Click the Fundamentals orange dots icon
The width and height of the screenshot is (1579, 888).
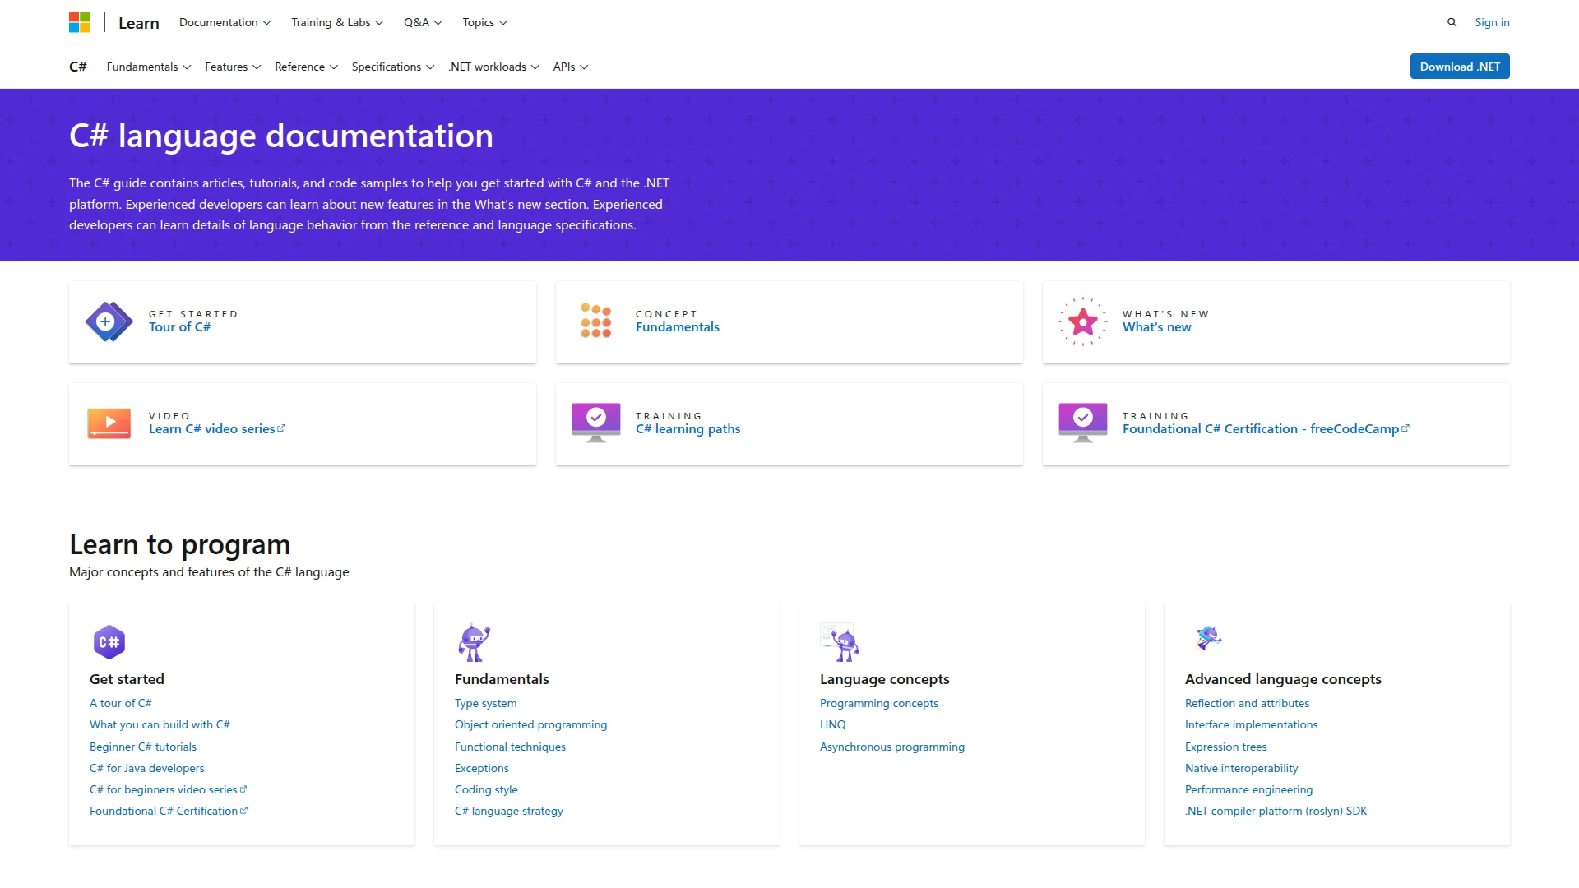tap(595, 321)
